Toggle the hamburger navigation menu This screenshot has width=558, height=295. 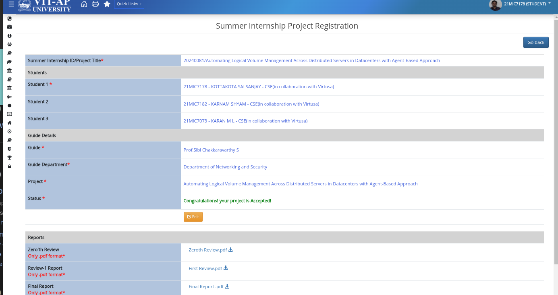tap(11, 4)
